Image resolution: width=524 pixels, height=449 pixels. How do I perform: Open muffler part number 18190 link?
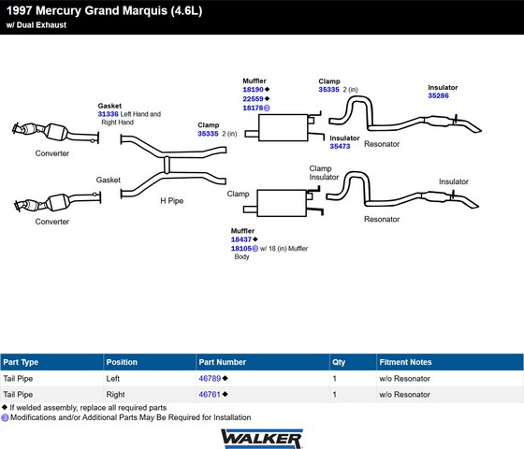point(253,90)
